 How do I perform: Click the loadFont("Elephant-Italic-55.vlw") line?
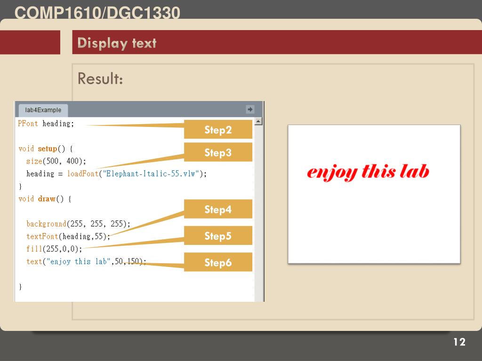coord(117,174)
